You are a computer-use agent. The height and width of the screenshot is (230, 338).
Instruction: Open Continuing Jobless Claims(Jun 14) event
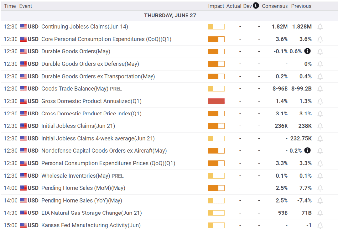point(85,27)
